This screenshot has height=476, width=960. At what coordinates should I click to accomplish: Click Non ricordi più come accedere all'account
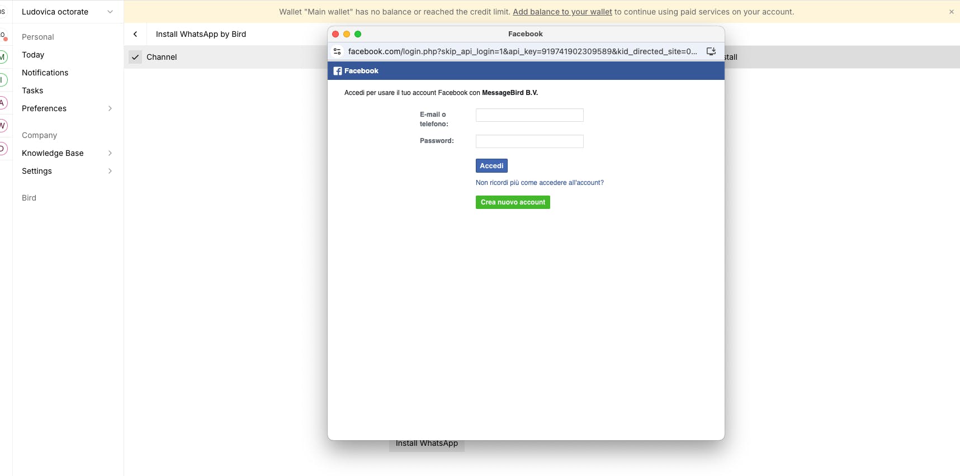[540, 183]
